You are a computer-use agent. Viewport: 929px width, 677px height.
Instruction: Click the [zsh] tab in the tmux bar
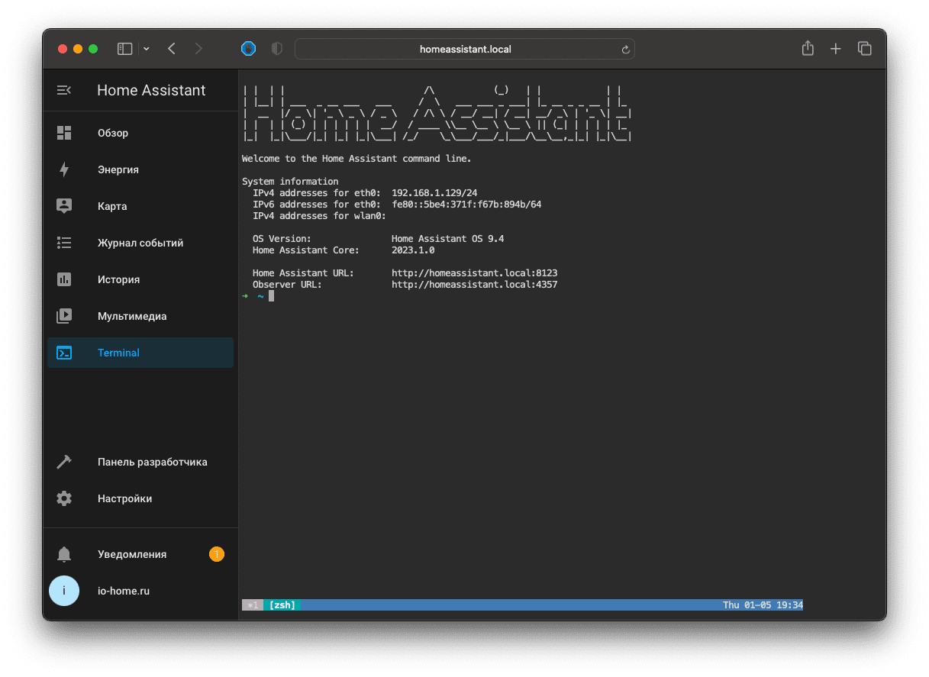point(282,604)
